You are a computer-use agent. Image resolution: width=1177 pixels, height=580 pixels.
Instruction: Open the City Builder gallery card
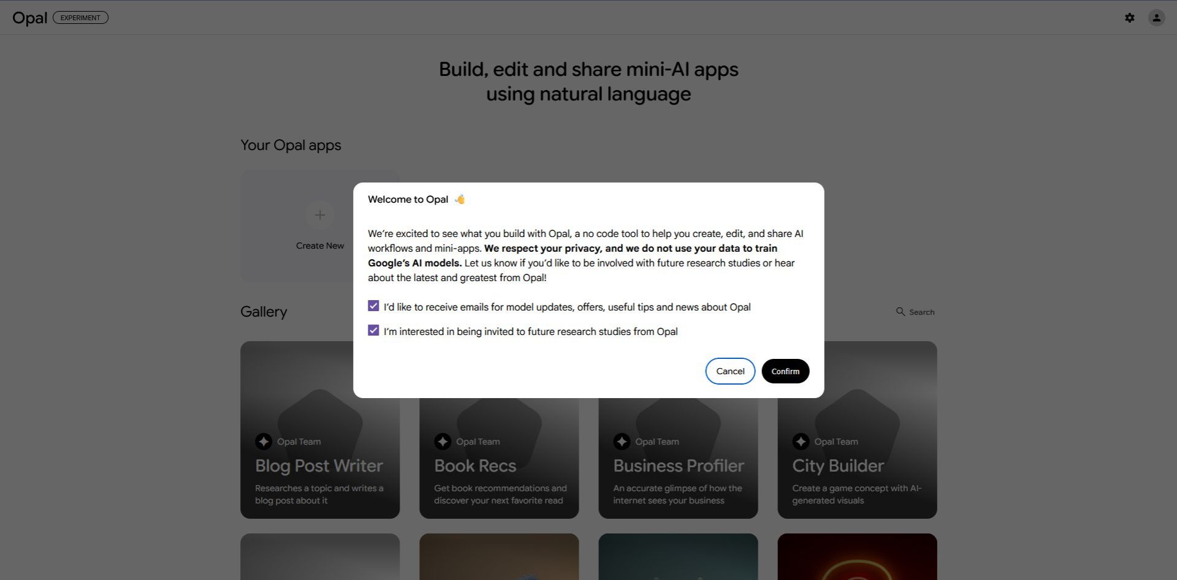856,465
